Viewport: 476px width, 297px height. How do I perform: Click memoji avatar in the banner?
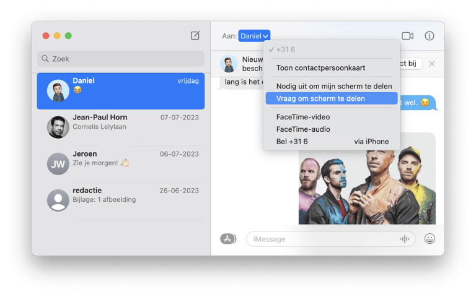229,64
